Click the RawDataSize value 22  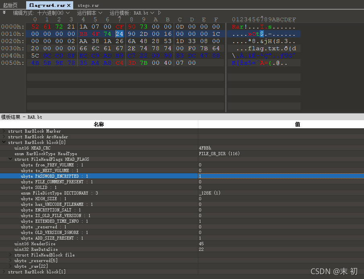click(201, 249)
